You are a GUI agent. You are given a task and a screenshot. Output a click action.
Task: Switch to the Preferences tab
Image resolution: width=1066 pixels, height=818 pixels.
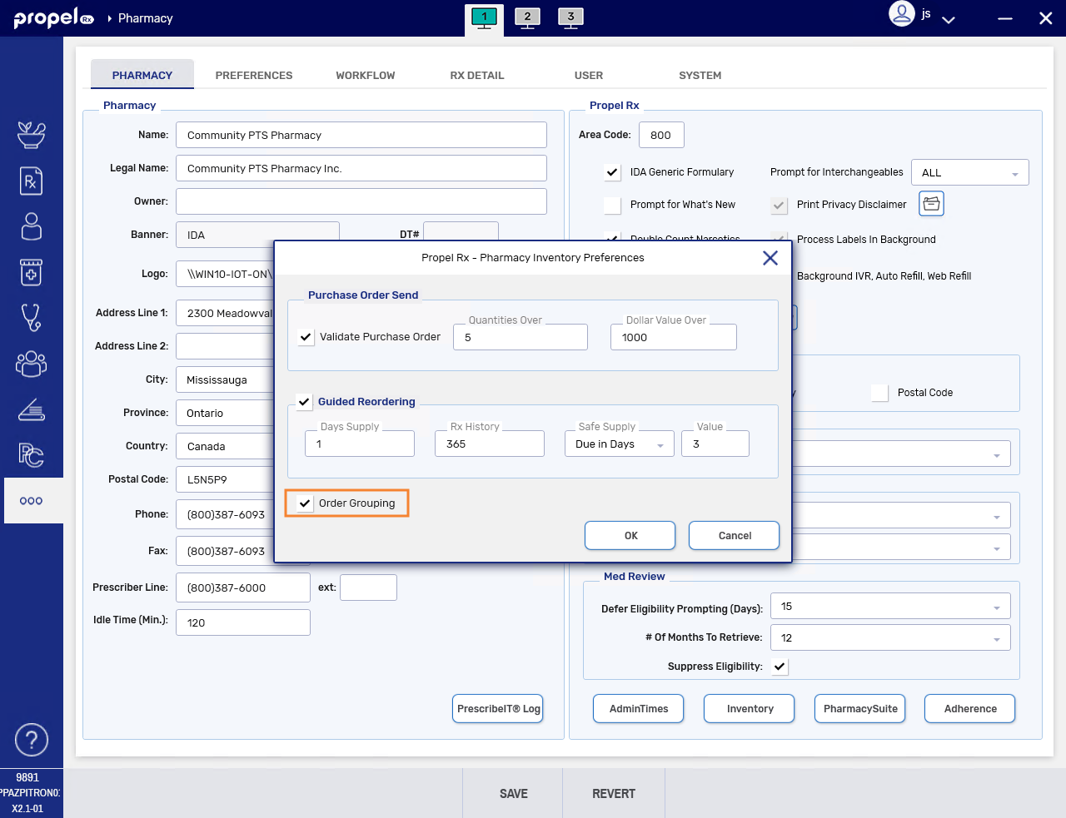[254, 75]
